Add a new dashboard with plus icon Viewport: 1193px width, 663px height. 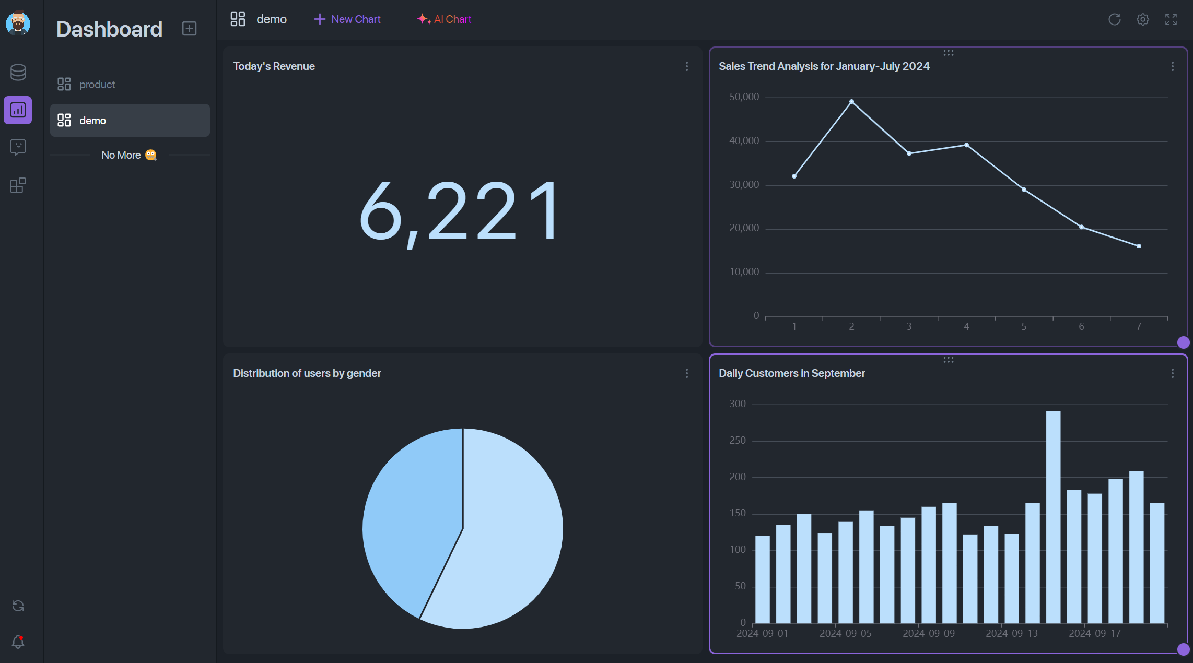pos(189,28)
